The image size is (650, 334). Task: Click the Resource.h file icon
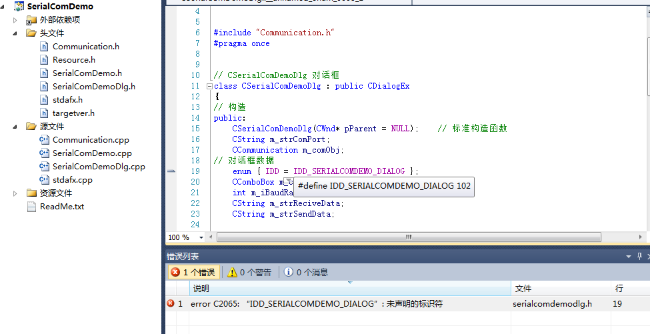(44, 60)
